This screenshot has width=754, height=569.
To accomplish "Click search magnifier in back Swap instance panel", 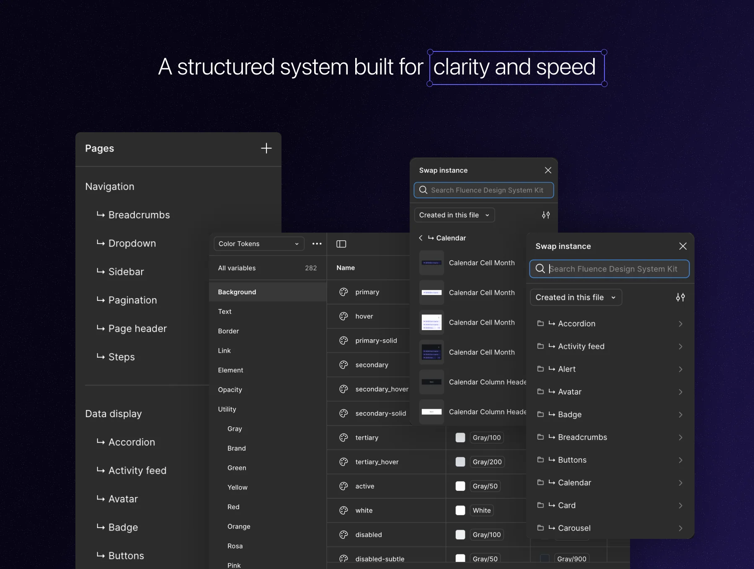I will (423, 190).
